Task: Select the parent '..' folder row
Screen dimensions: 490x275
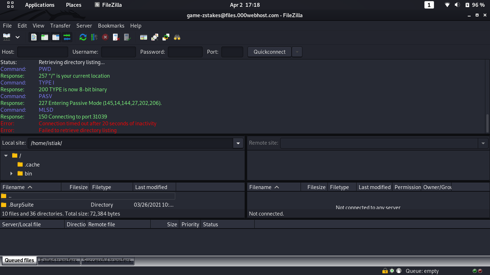Action: click(x=88, y=196)
